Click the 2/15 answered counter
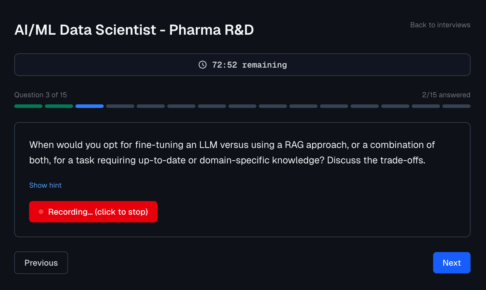Viewport: 486px width, 290px height. pos(446,95)
